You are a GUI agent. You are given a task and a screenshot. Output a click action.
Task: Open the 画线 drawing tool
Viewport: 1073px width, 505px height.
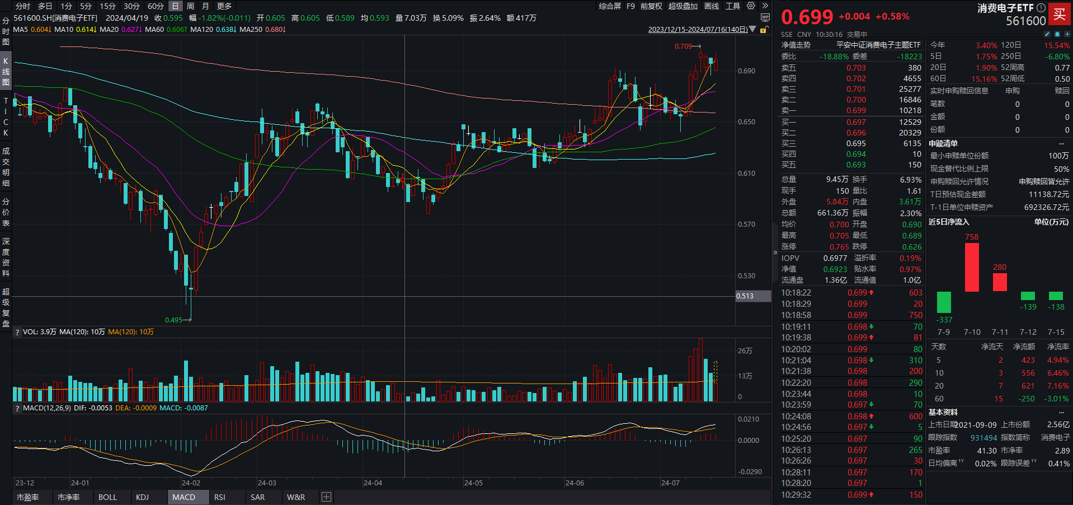click(712, 6)
